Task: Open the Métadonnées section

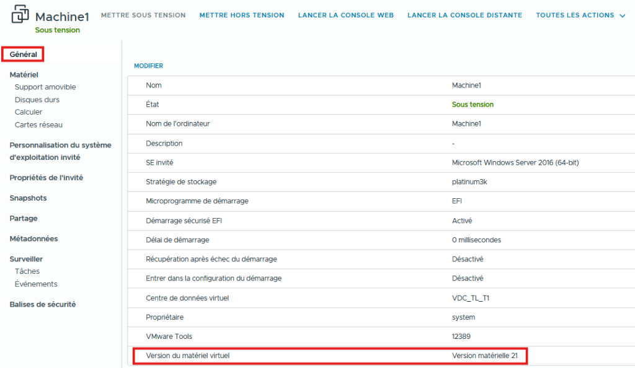Action: 33,239
